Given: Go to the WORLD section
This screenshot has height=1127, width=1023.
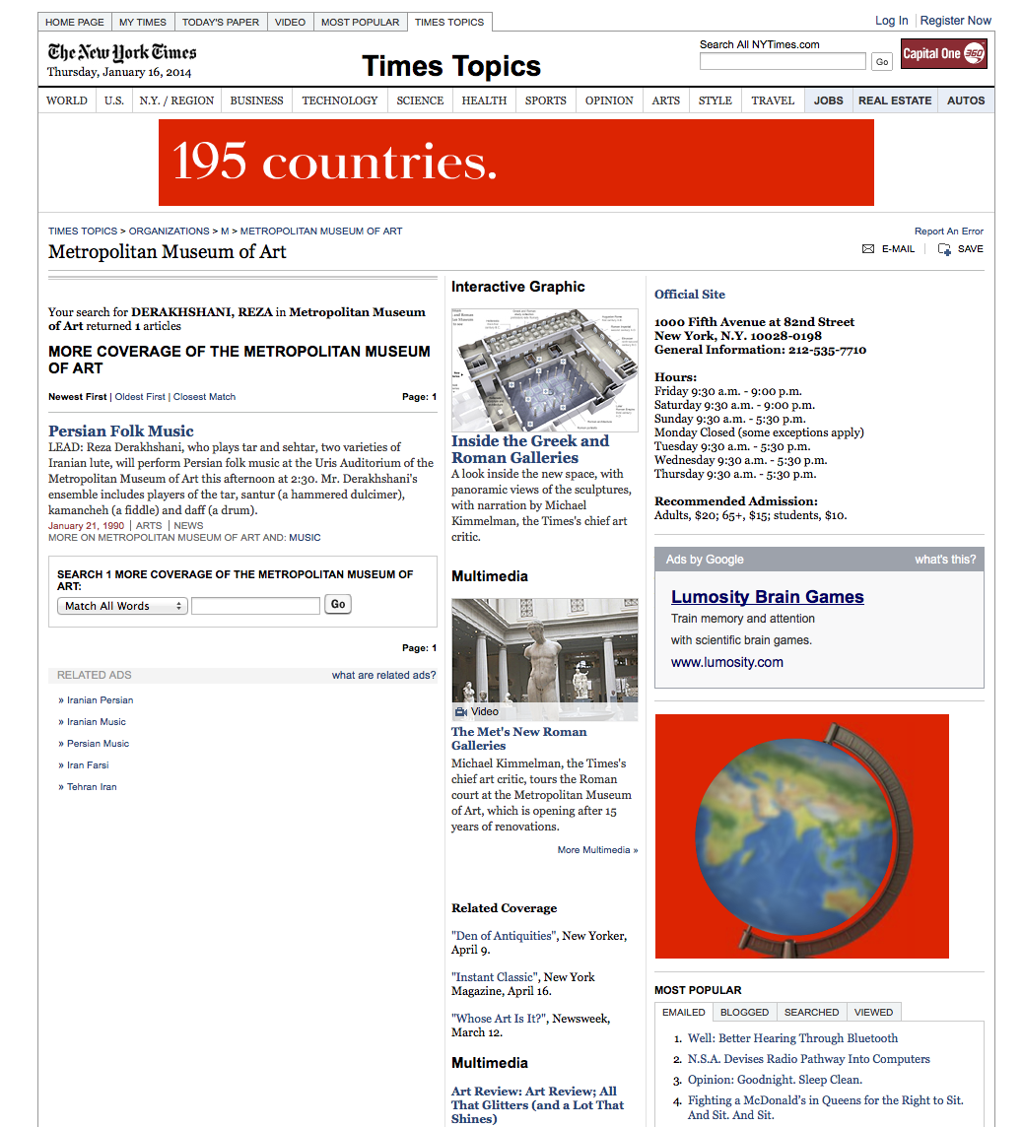Looking at the screenshot, I should 67,100.
